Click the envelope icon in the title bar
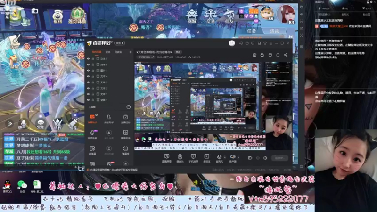Screen dimensions: 377x212 coord(247,43)
